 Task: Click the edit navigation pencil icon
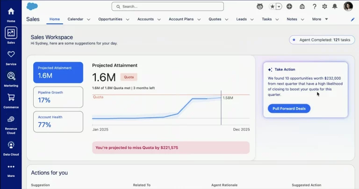352,20
